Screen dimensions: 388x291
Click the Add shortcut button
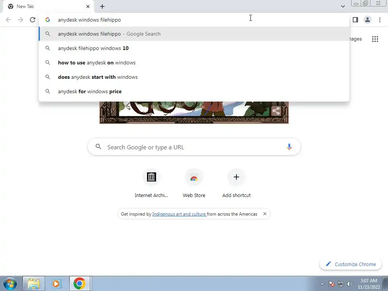click(x=236, y=183)
